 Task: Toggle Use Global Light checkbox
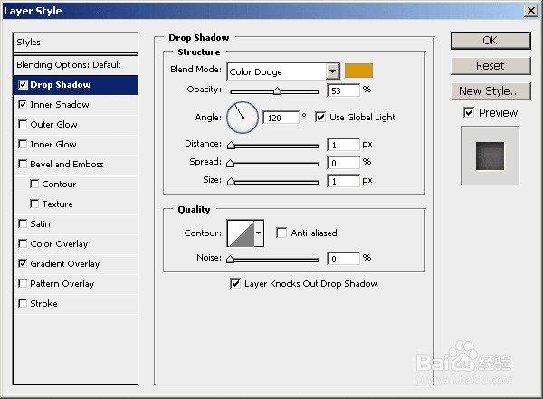click(320, 117)
